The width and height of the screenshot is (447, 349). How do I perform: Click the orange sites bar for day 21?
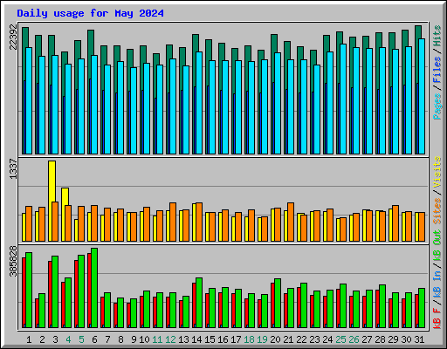(291, 222)
